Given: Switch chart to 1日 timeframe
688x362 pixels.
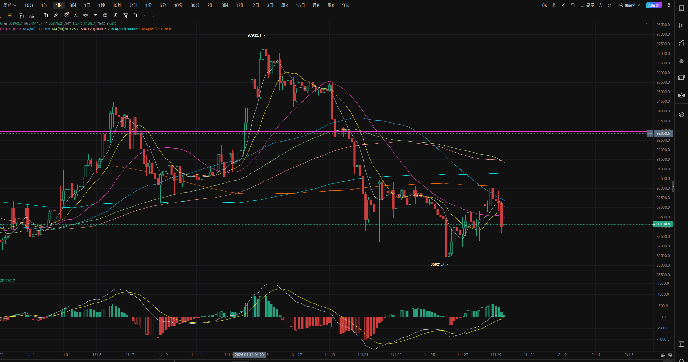Looking at the screenshot, I should click(x=87, y=5).
